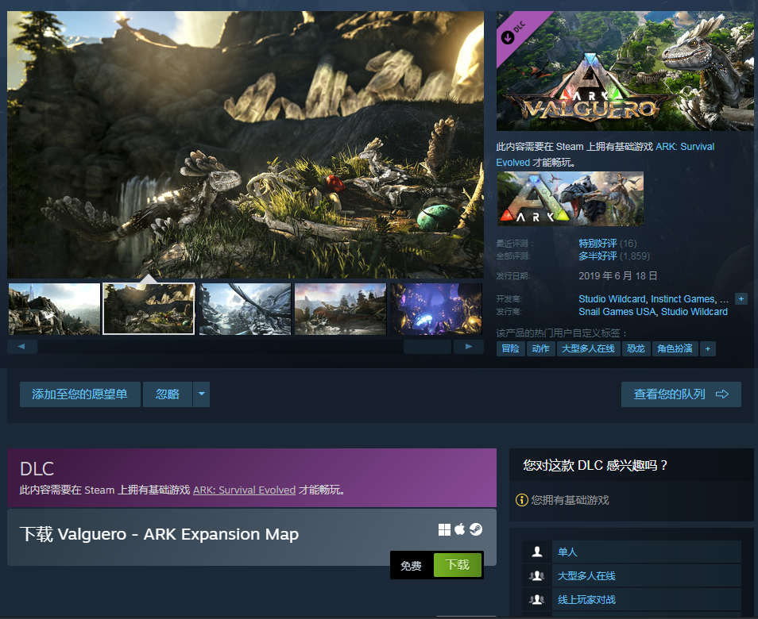Open Studio Wildcard publisher link
Screen dimensions: 758x619
[x=694, y=312]
